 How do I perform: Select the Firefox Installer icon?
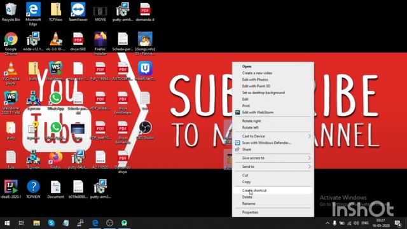100,44
